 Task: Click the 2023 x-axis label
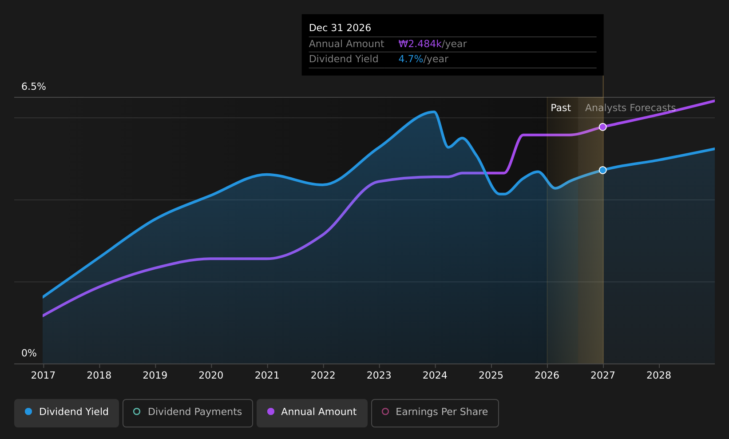click(379, 375)
